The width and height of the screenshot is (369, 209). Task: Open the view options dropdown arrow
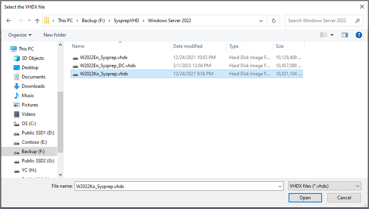pos(332,35)
